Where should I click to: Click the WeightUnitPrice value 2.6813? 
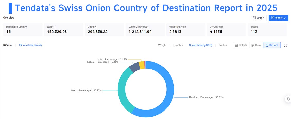pyautogui.click(x=175, y=32)
